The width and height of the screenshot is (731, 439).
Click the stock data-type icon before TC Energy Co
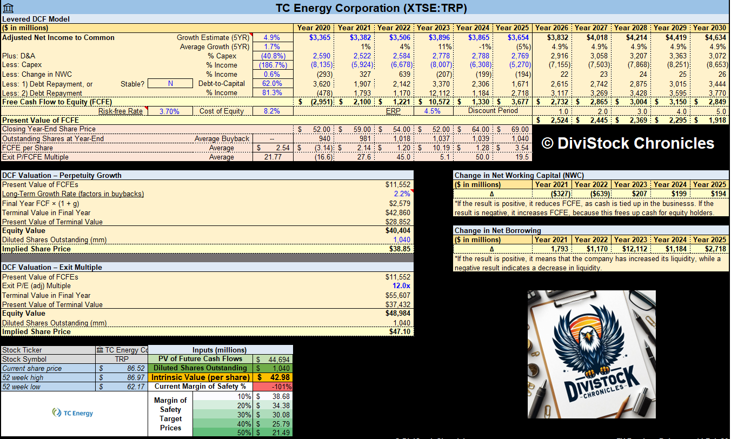pyautogui.click(x=100, y=350)
